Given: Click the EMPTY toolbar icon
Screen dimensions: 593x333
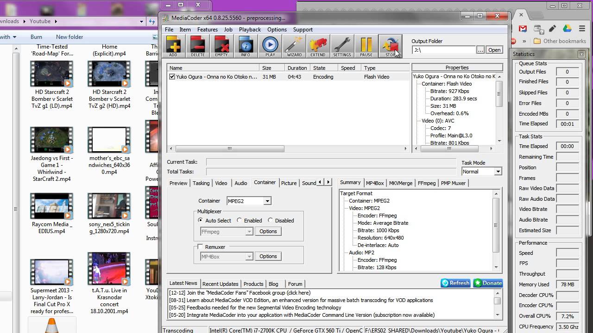Looking at the screenshot, I should point(221,46).
